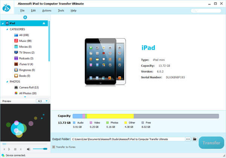This screenshot has width=226, height=158.
Task: Click the down arrow below sidebar list
Action: click(x=25, y=97)
